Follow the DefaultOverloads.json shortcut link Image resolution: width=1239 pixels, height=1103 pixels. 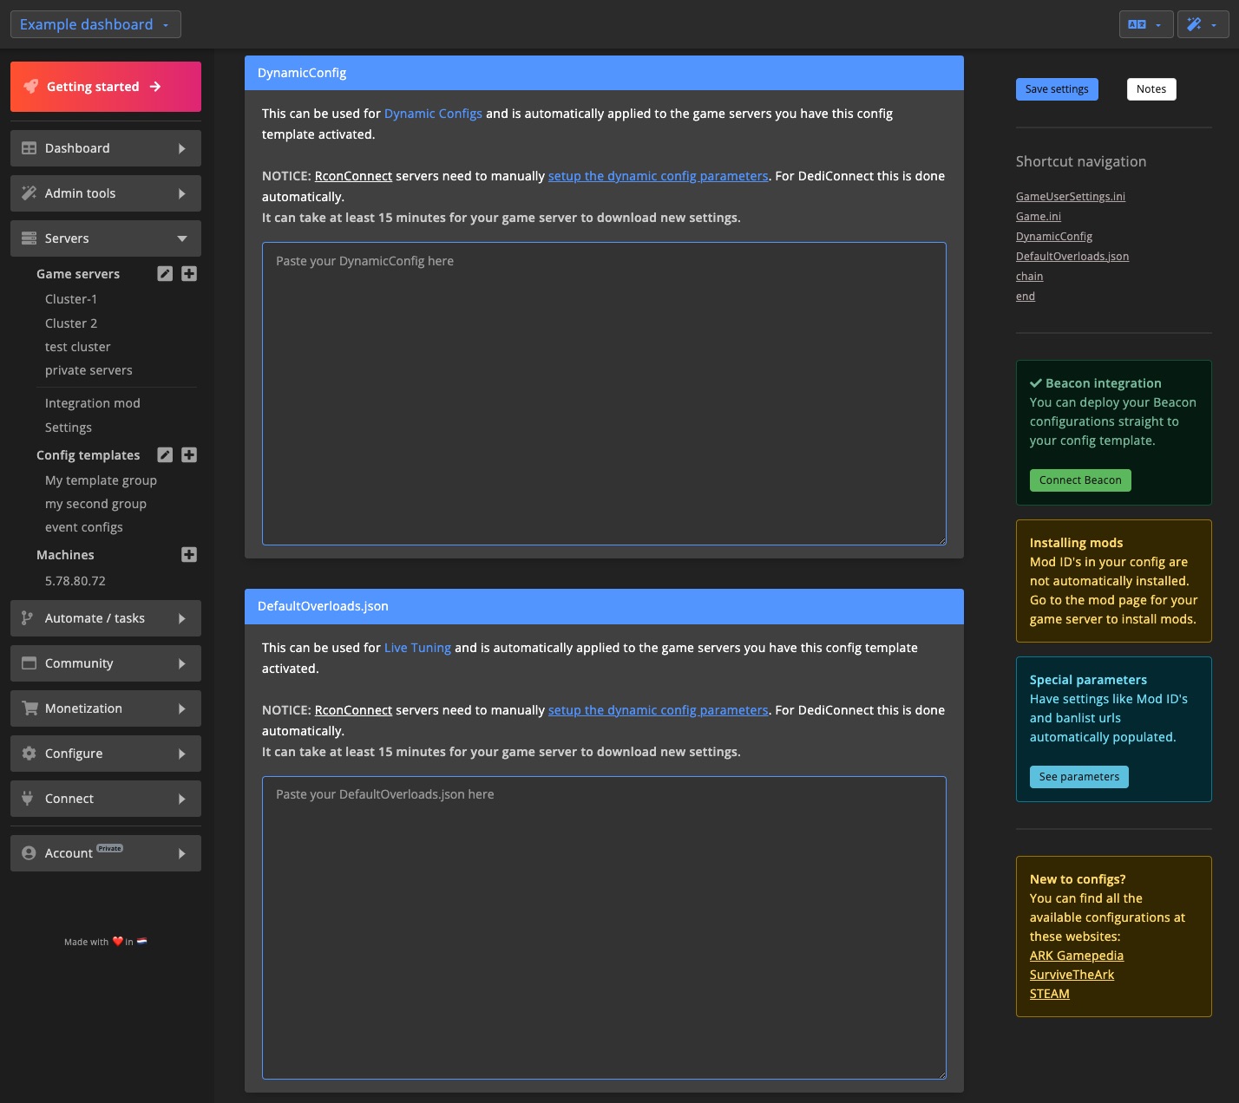[x=1072, y=256]
